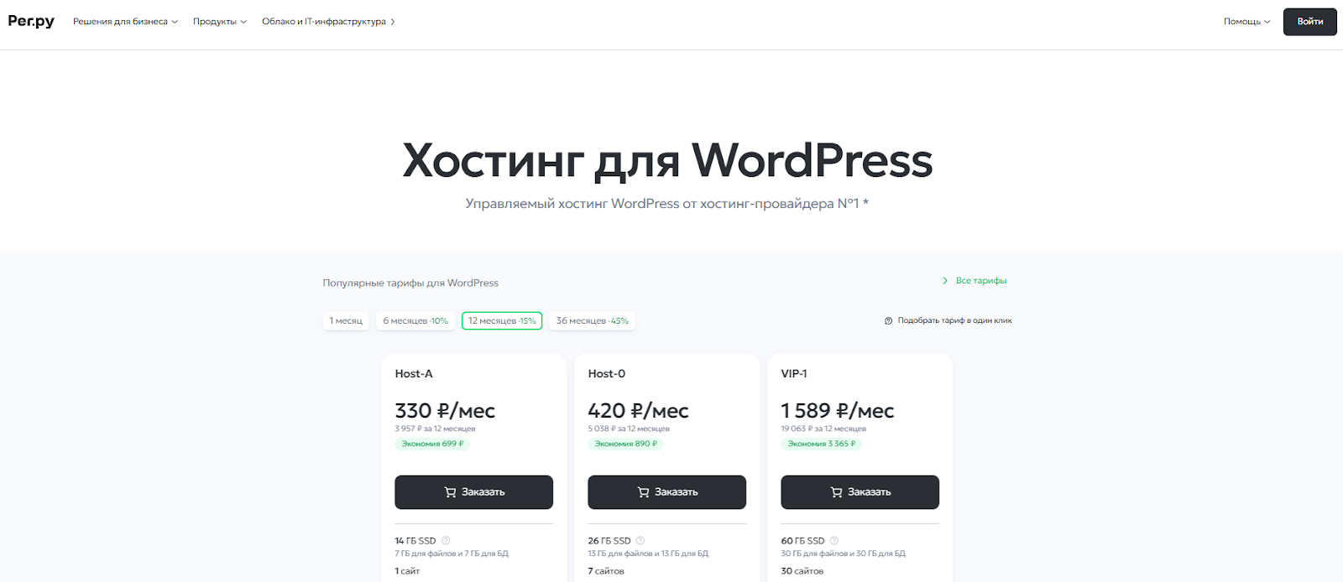
Task: Click the info icon beside 26 ГБ SSD
Action: click(640, 541)
